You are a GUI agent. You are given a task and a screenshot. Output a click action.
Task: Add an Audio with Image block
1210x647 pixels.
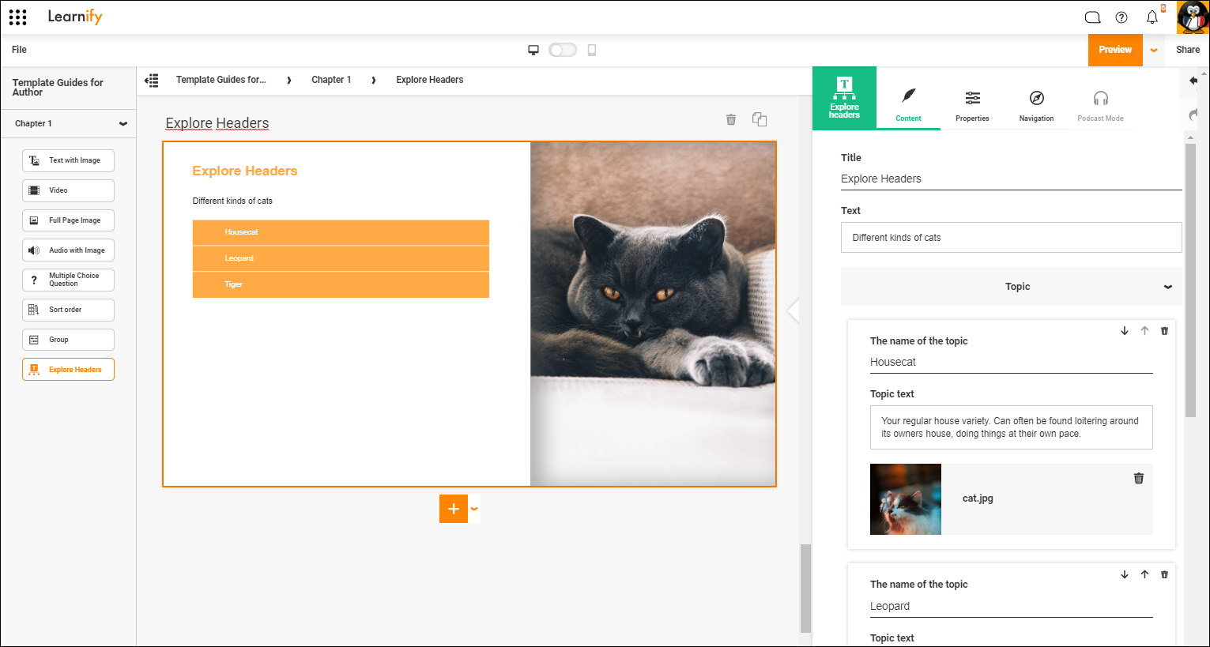[x=68, y=250]
